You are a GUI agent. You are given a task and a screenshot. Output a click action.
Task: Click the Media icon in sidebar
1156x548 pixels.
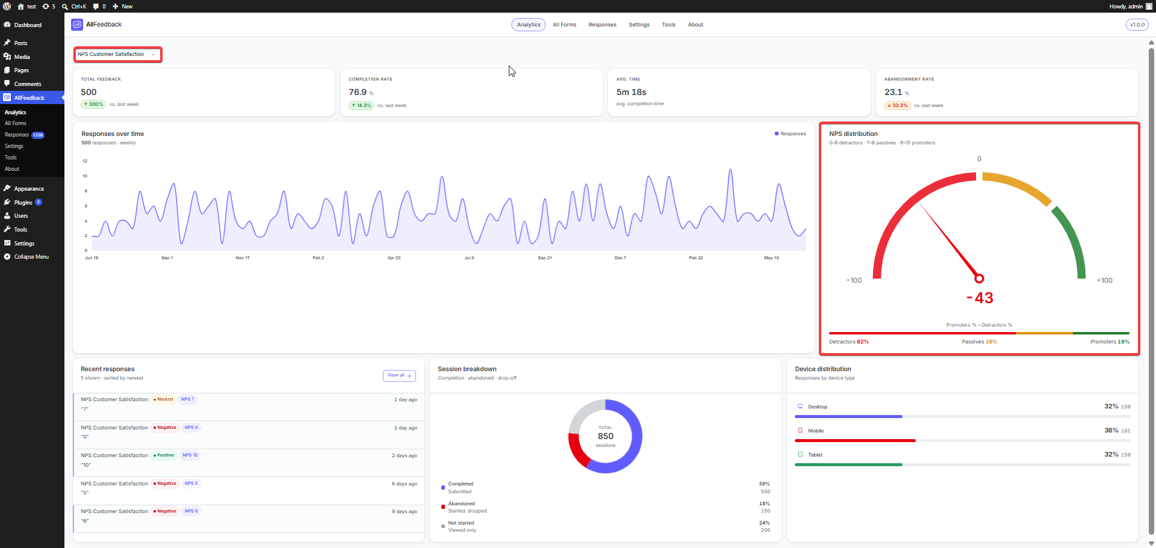click(7, 57)
